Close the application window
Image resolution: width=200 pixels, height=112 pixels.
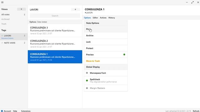(x=198, y=2)
